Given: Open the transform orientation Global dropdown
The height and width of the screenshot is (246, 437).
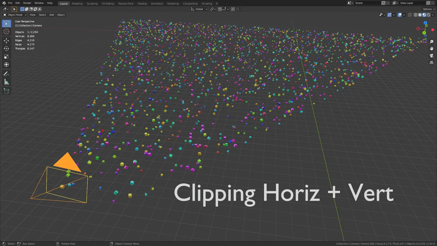Looking at the screenshot, I should pyautogui.click(x=199, y=9).
